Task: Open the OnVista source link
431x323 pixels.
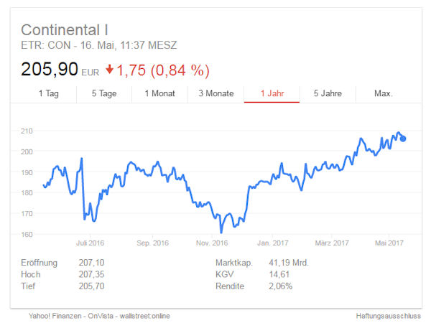Action: click(x=101, y=316)
